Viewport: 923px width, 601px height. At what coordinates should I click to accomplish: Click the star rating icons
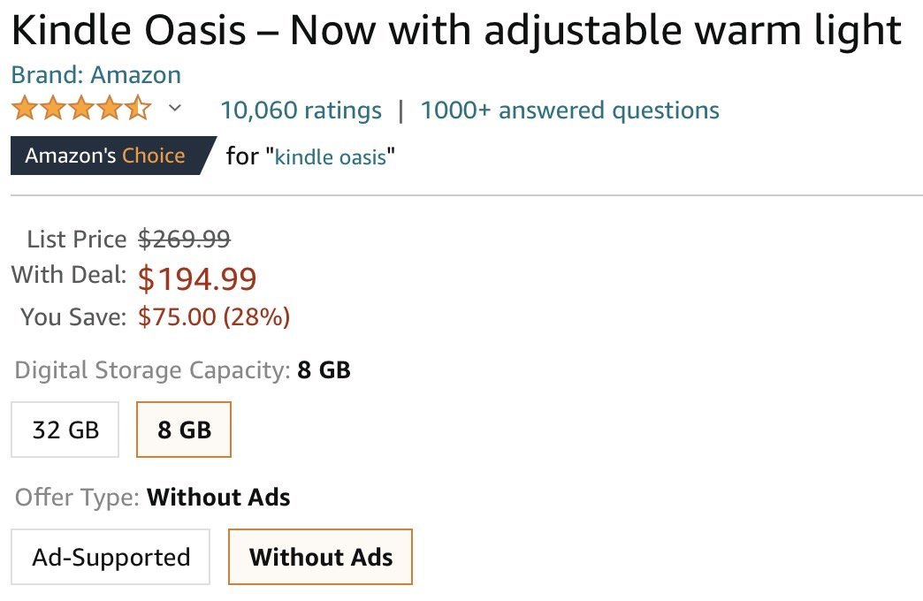click(81, 110)
